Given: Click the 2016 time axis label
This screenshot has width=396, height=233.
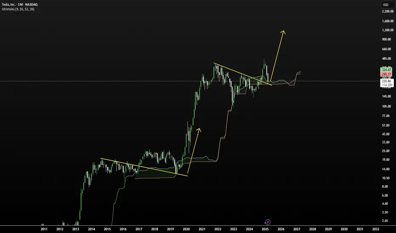Looking at the screenshot, I should 123,229.
